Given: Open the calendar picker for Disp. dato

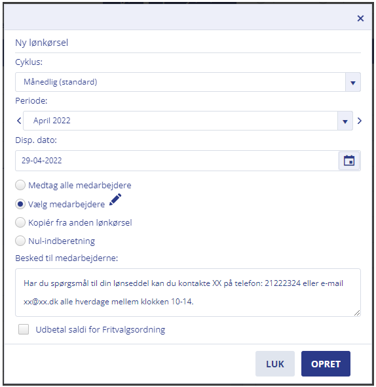Looking at the screenshot, I should [x=349, y=161].
